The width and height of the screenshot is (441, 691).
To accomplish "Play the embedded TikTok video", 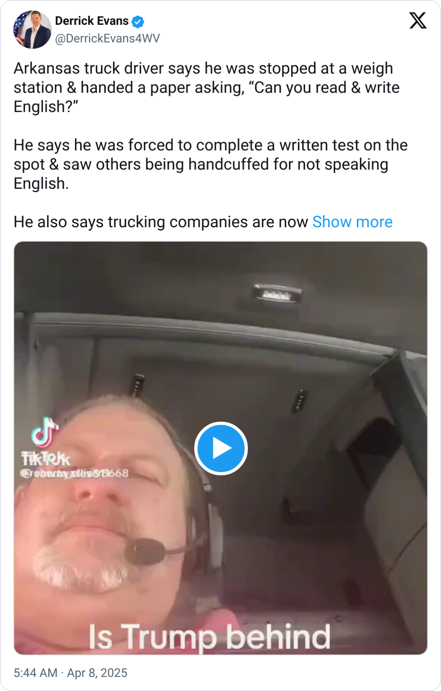I will point(221,448).
